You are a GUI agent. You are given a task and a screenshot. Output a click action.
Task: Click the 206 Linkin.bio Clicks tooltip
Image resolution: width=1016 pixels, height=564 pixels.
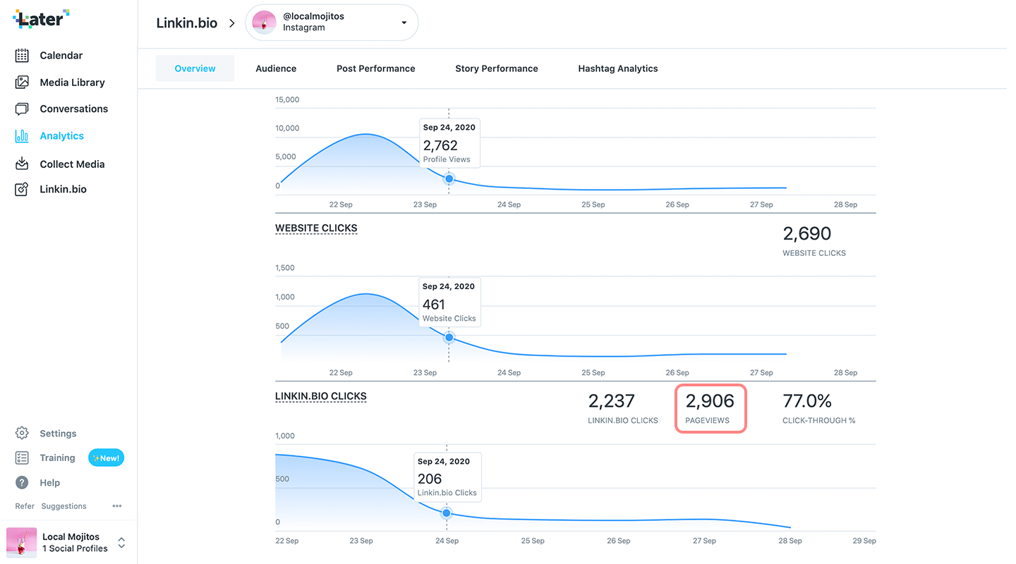pyautogui.click(x=447, y=477)
